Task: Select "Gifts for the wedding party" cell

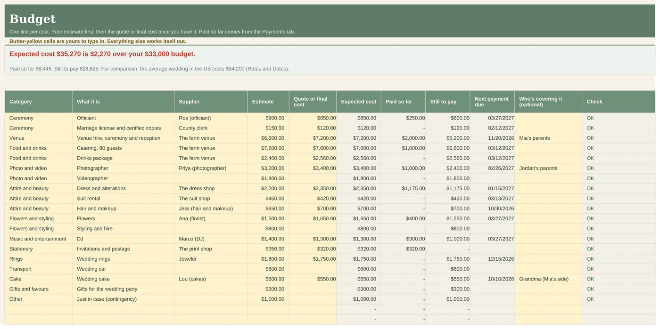Action: tap(123, 289)
